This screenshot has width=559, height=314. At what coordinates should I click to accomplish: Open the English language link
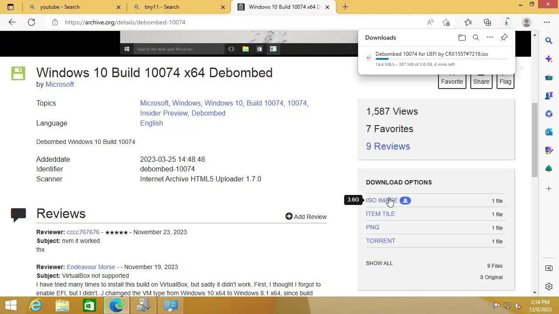click(x=152, y=123)
